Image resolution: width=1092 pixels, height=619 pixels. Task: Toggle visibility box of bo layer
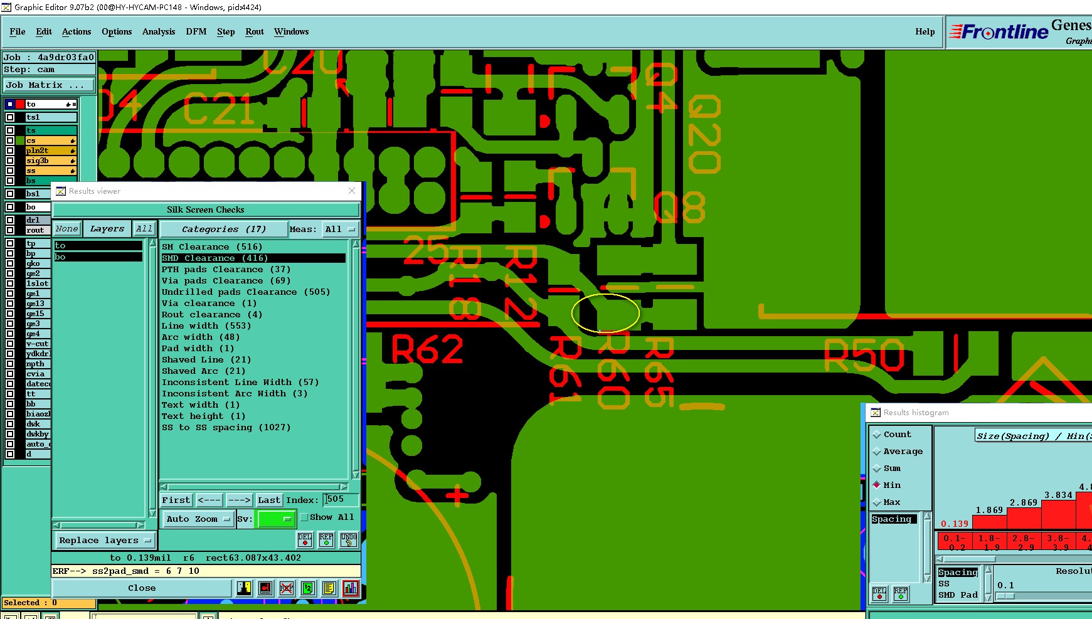10,207
